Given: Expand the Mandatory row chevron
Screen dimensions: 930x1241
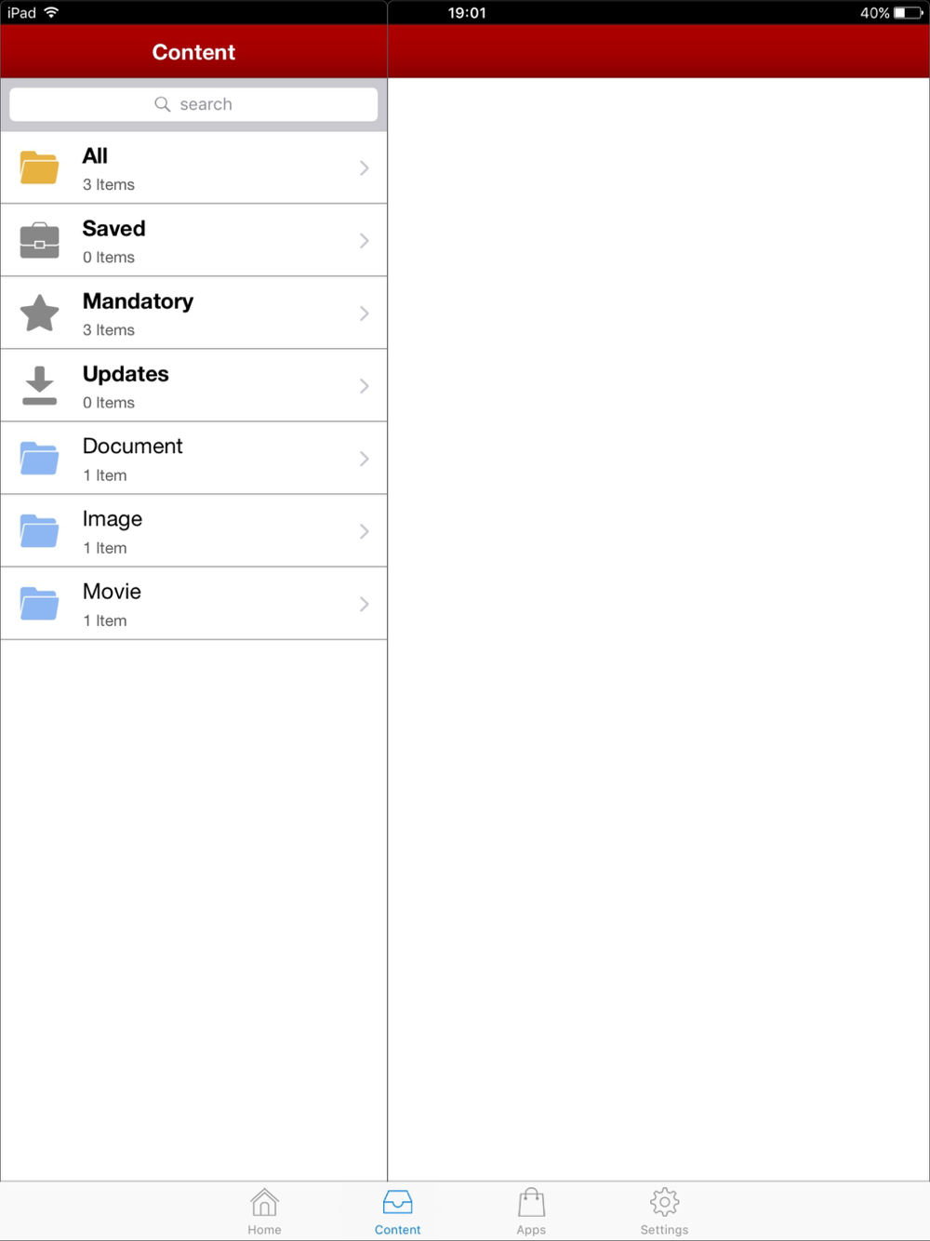Looking at the screenshot, I should click(x=364, y=313).
